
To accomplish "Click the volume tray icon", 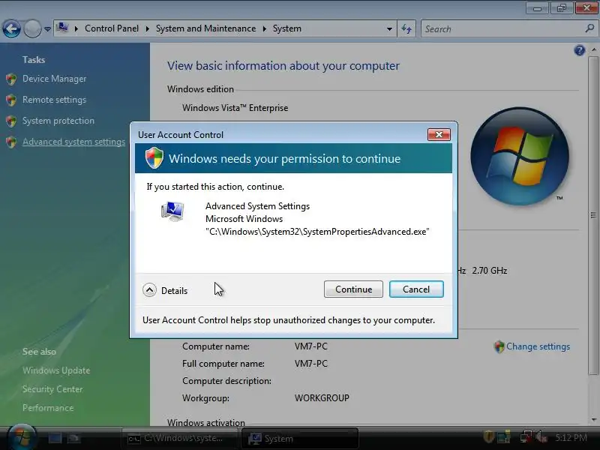I will [541, 436].
